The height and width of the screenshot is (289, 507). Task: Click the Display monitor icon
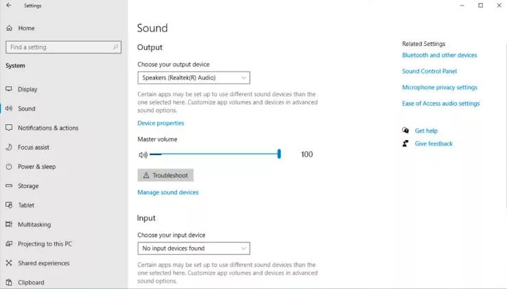tap(9, 89)
